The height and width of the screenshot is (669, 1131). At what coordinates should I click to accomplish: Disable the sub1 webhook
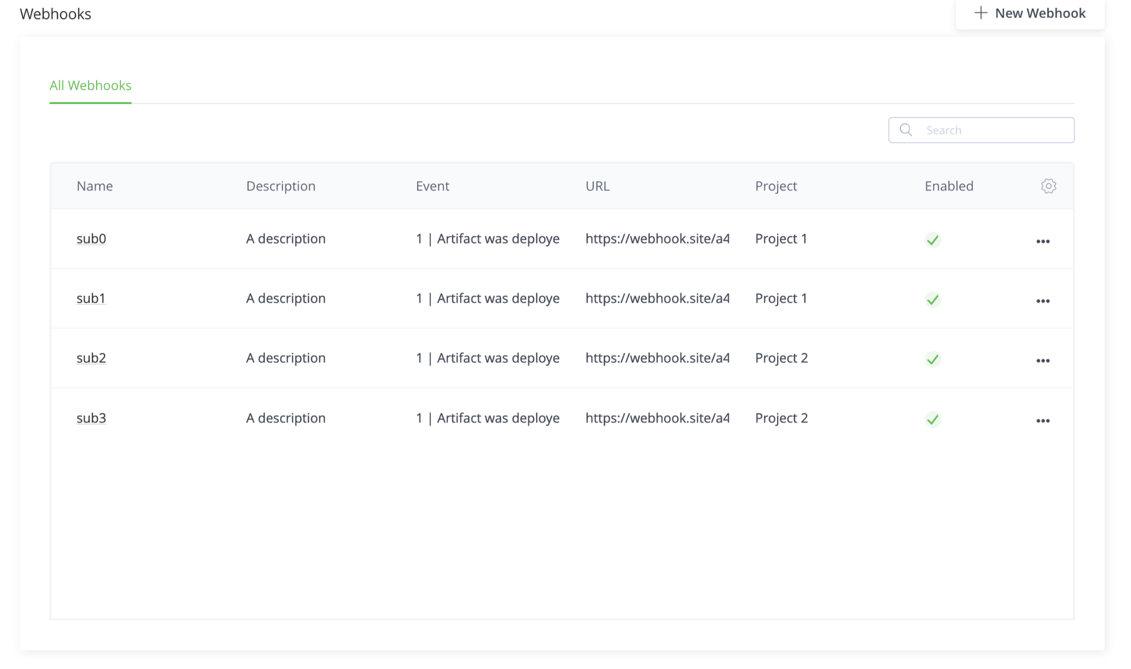pos(933,300)
